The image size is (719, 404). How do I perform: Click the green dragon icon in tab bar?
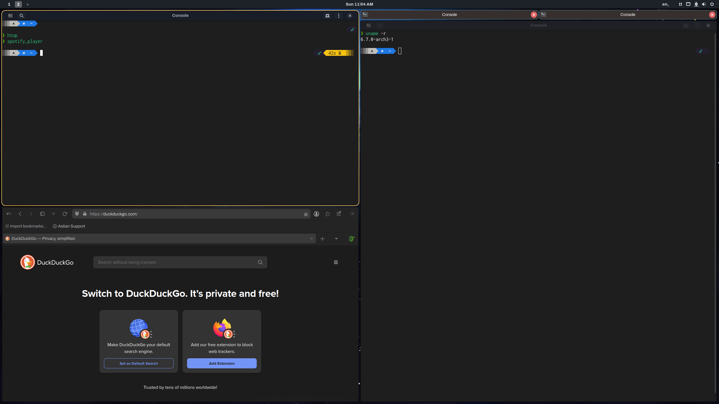(351, 239)
